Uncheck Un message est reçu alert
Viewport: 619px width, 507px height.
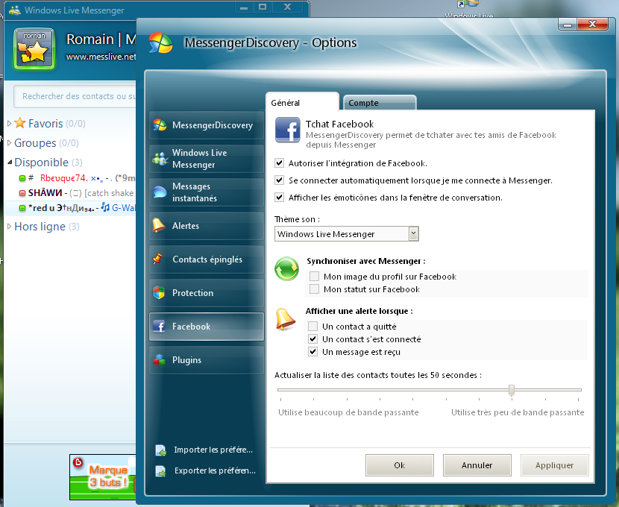click(312, 352)
